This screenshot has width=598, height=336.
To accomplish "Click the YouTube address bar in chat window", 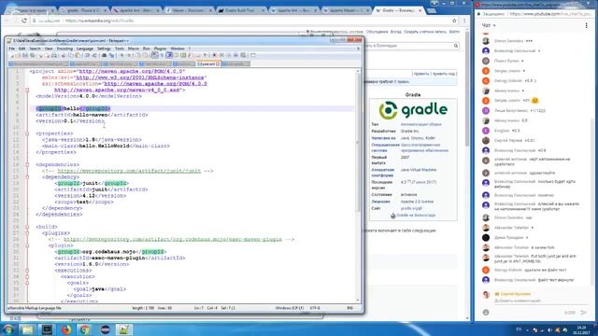I will [549, 14].
